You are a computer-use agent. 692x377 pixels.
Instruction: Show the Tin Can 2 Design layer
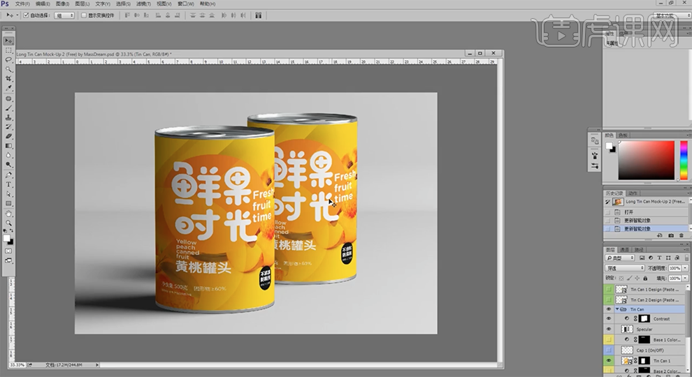608,300
